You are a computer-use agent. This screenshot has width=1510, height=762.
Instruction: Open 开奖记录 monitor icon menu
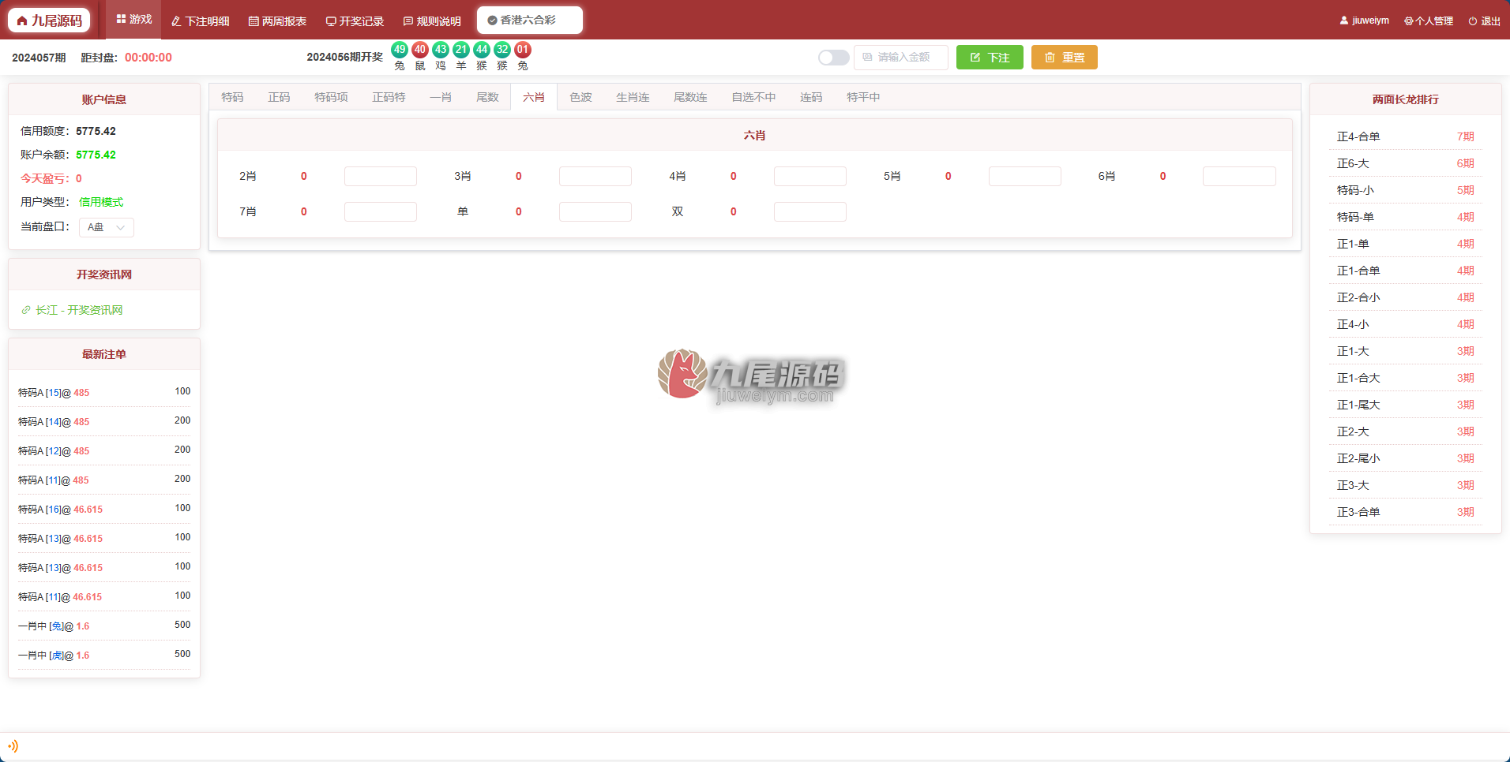[x=331, y=21]
